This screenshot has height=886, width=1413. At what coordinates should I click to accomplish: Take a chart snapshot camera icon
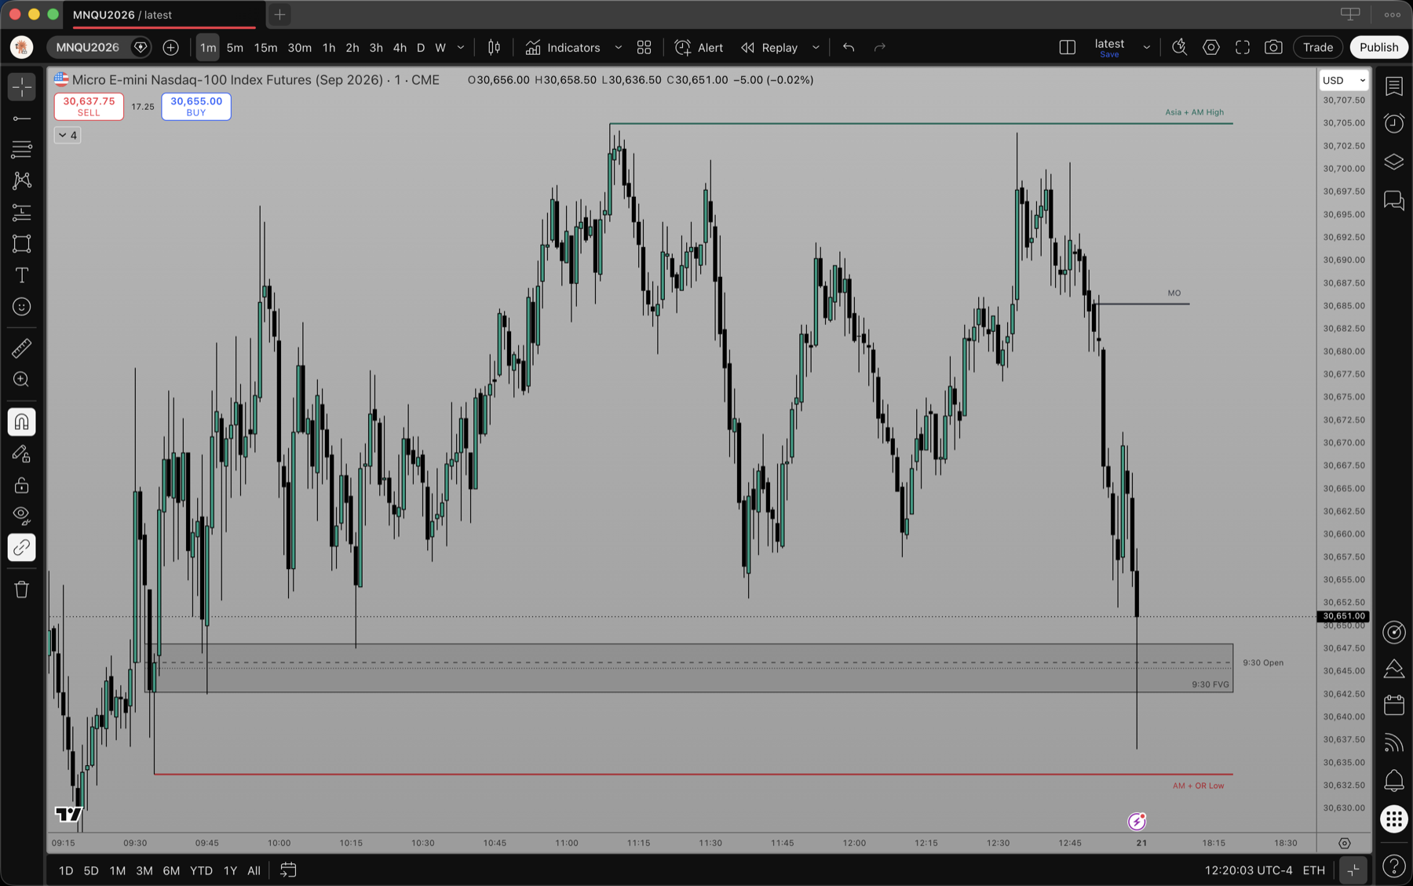coord(1273,48)
